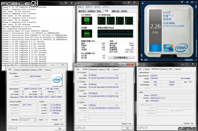The image size is (198, 131).
Task: Click the L2 Cache size 256 KBytes field
Action: (x=99, y=93)
